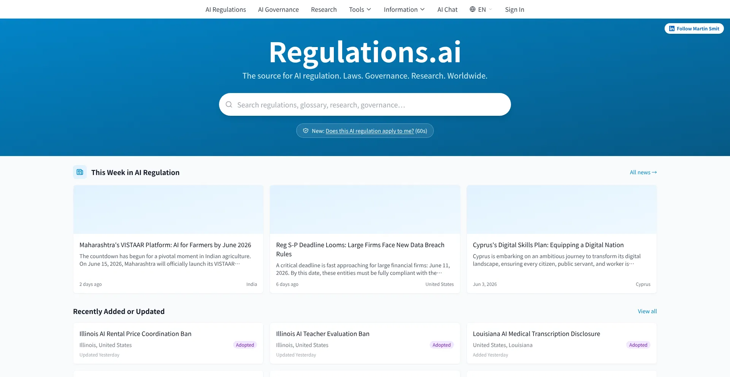Image resolution: width=730 pixels, height=377 pixels.
Task: Click Adopted badge on Louisiana card
Action: 638,345
